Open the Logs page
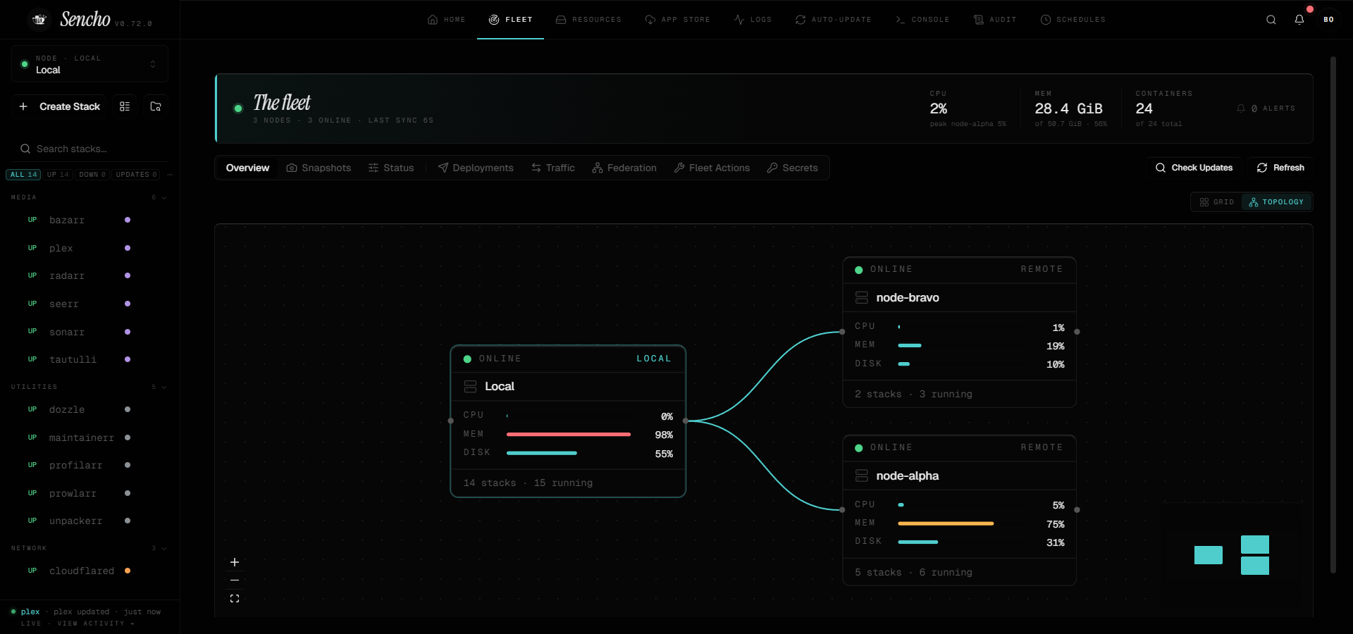Image resolution: width=1353 pixels, height=634 pixels. (753, 20)
